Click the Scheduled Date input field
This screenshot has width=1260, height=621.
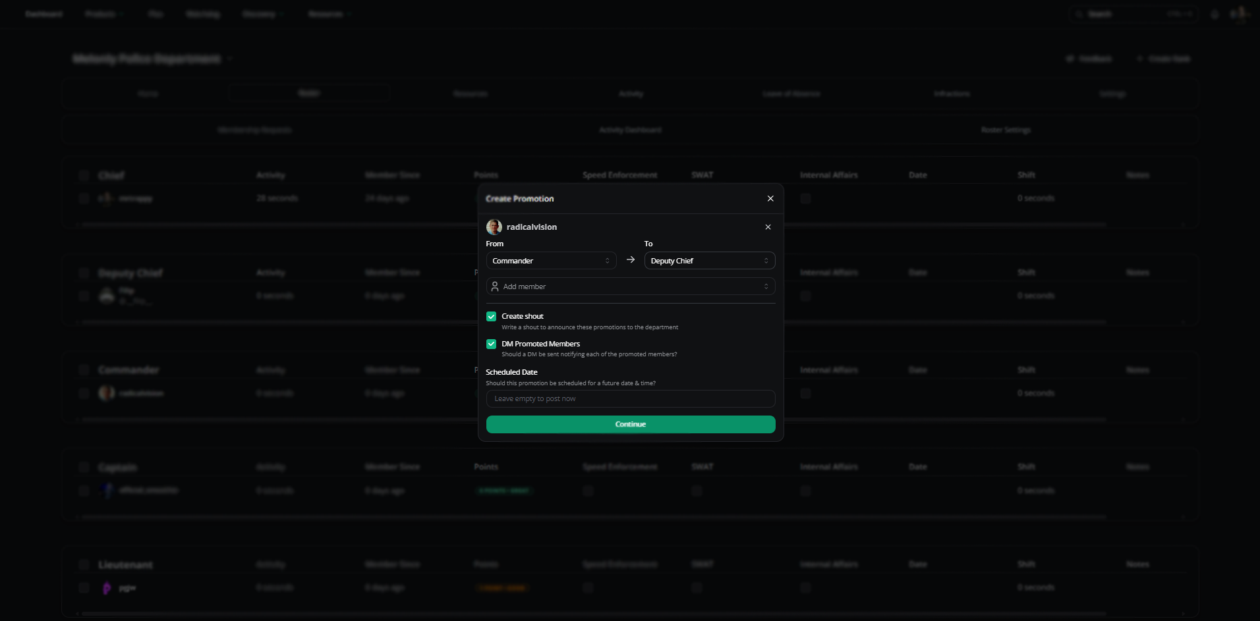[631, 398]
